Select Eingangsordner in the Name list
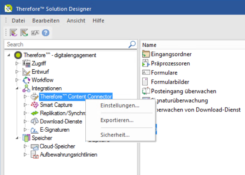 point(171,54)
